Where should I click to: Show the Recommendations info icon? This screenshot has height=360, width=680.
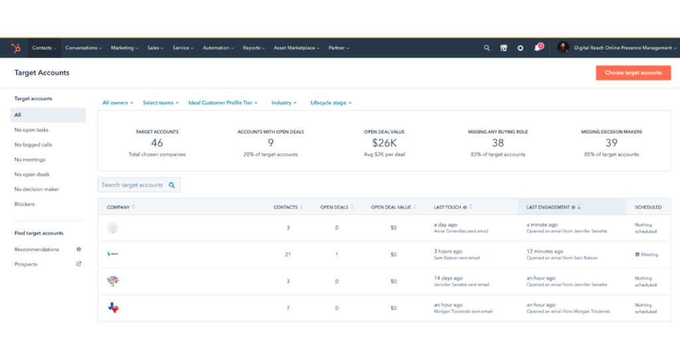point(79,249)
